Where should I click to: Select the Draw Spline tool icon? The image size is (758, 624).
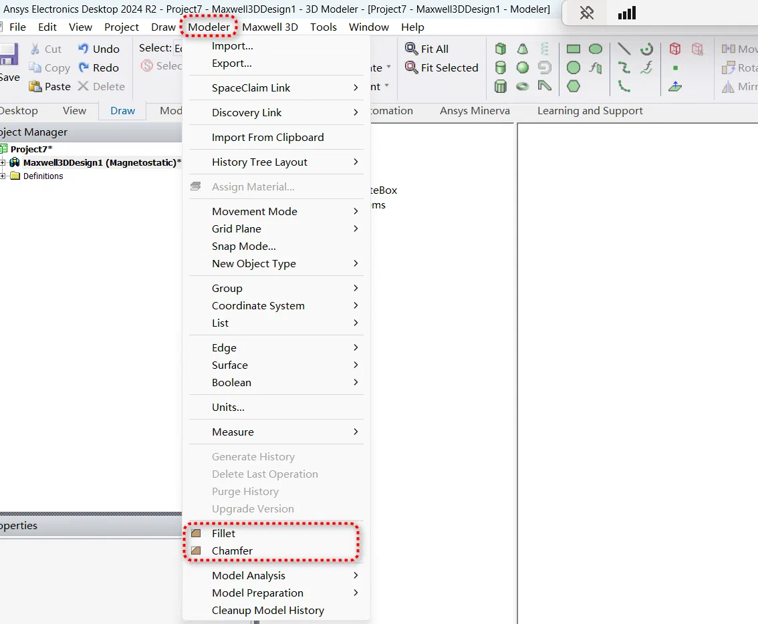[624, 67]
